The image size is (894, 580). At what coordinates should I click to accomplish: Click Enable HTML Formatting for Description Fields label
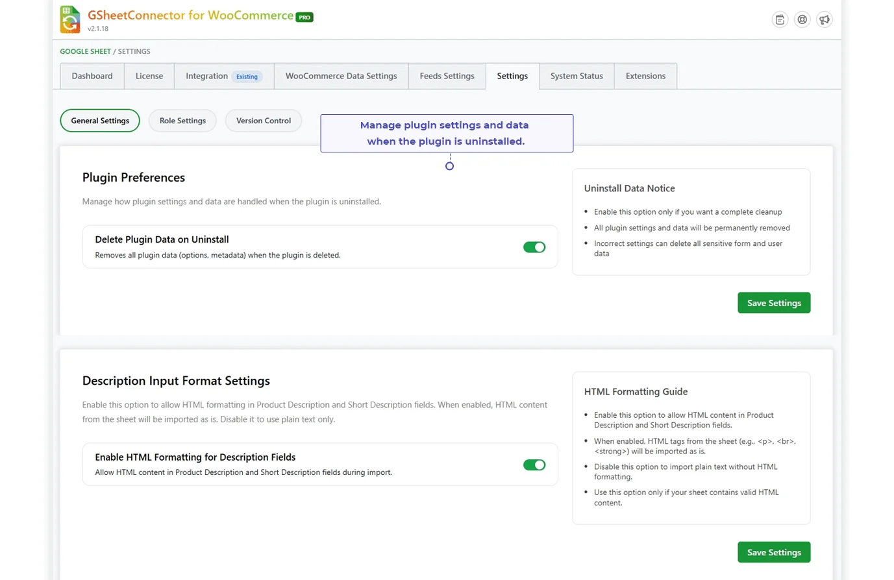point(195,457)
